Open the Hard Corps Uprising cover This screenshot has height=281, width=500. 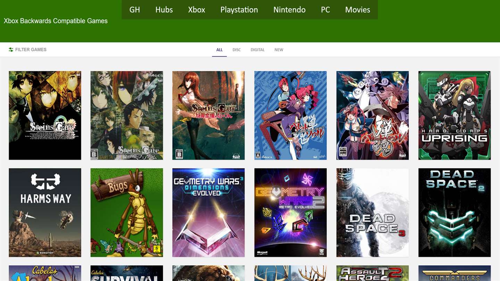point(455,116)
